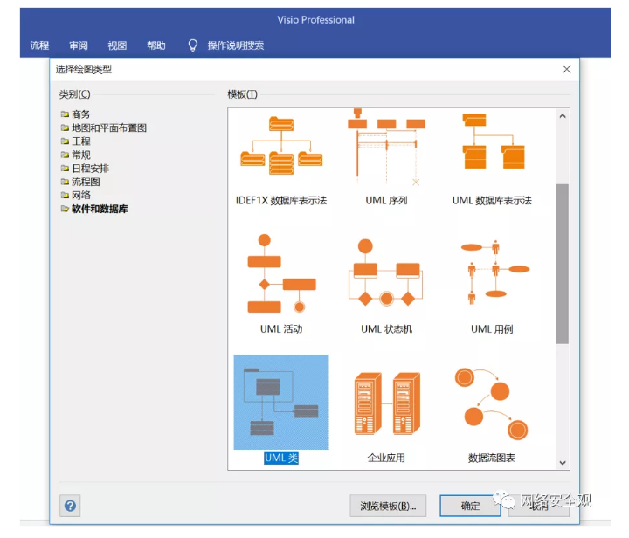The height and width of the screenshot is (538, 629).
Task: Pick the UML 活动 template icon
Action: pyautogui.click(x=281, y=273)
